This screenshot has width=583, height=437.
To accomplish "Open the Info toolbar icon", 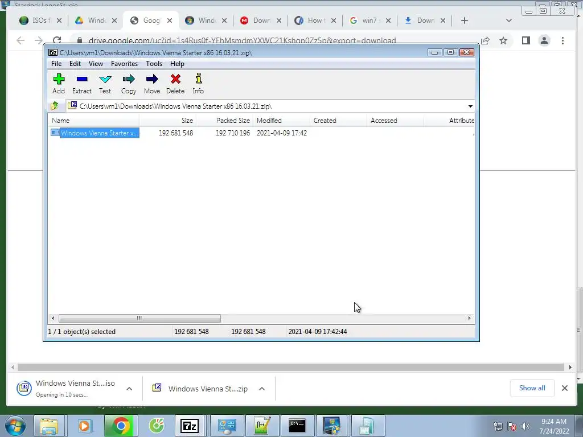I will point(198,83).
